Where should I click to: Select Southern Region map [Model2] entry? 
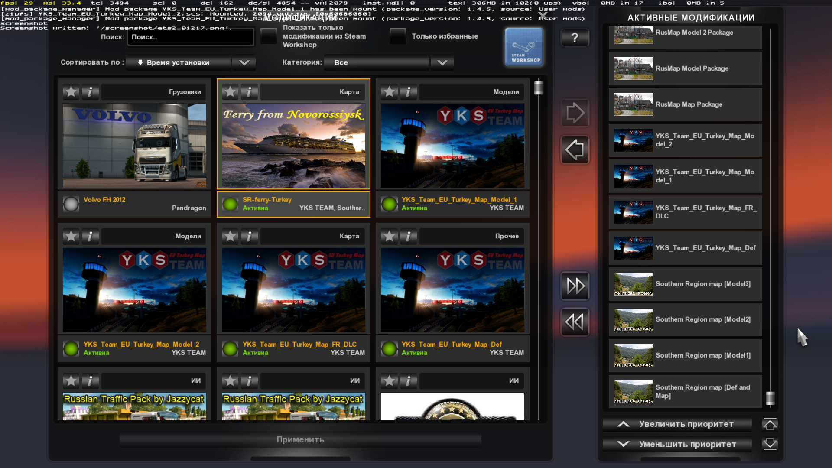[x=686, y=320]
